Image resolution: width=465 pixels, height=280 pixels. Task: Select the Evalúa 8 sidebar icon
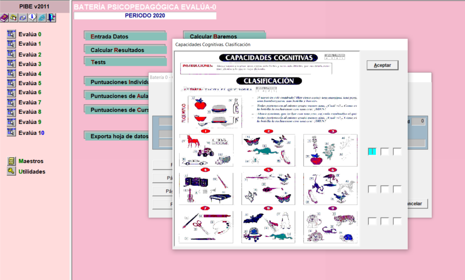point(11,112)
